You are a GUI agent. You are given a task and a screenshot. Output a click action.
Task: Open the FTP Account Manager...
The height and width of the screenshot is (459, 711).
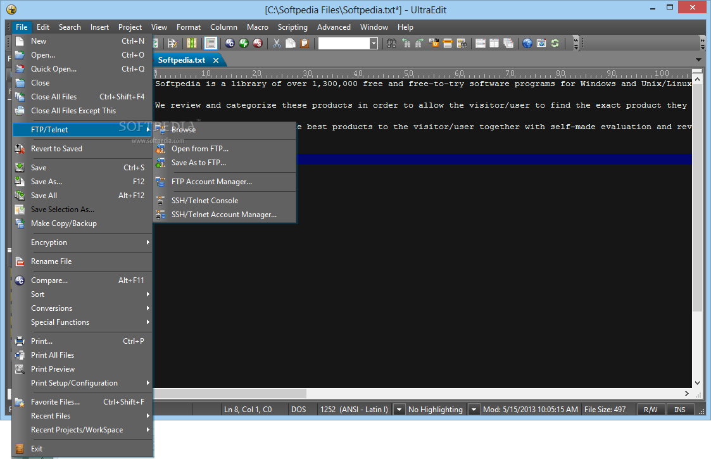pos(225,182)
